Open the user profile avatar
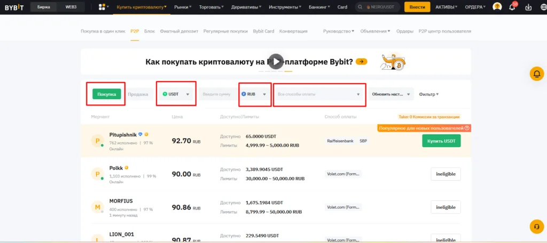547x243 pixels. coord(497,7)
